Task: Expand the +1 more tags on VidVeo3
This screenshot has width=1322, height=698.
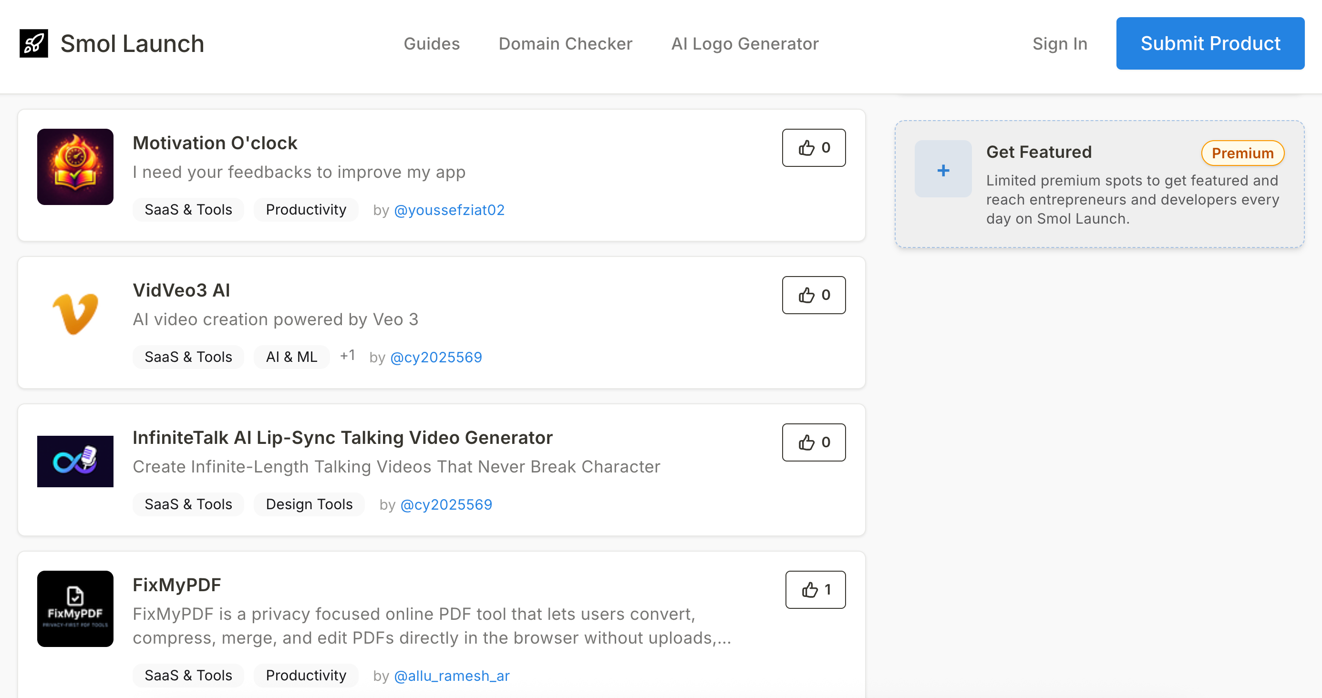Action: click(348, 355)
